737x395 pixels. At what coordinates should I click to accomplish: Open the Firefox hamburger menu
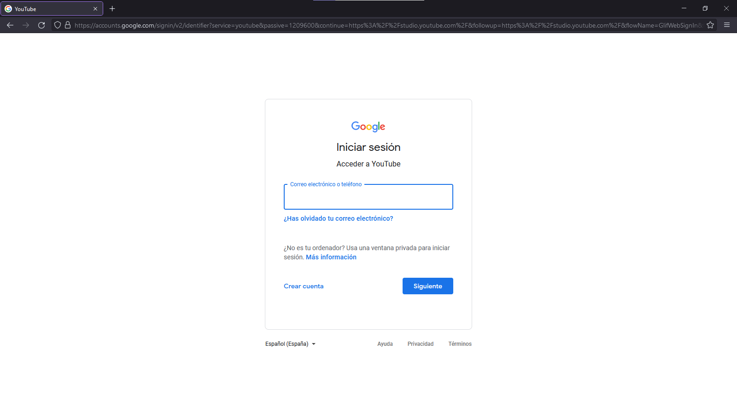(x=728, y=25)
